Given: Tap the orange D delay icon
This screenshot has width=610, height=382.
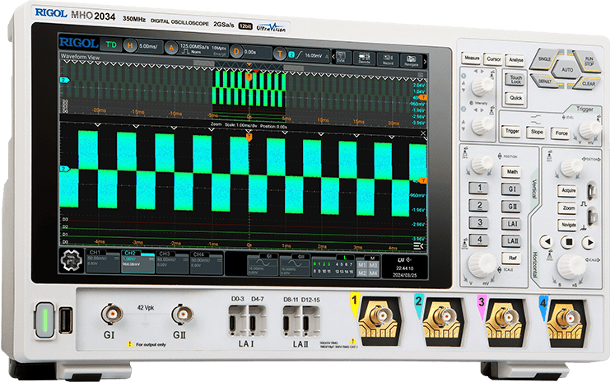Looking at the screenshot, I should click(235, 51).
